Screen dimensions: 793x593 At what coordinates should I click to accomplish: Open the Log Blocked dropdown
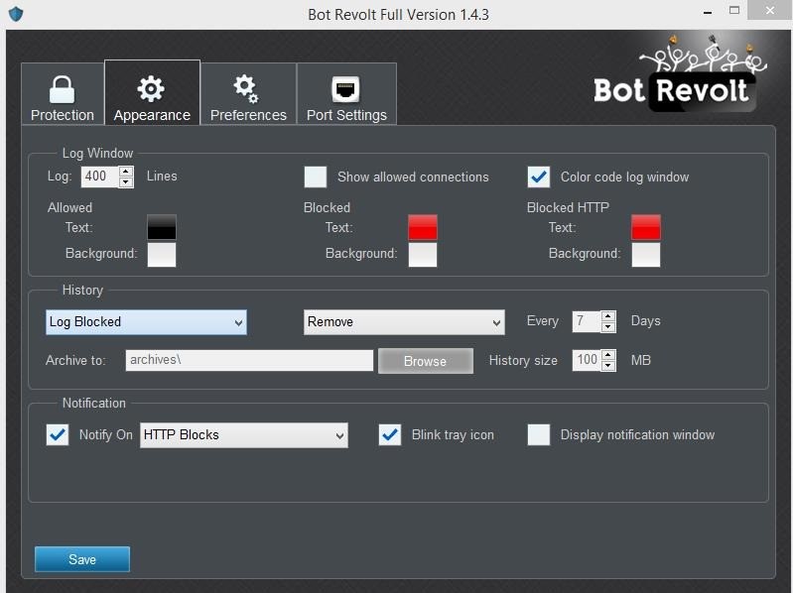click(146, 322)
